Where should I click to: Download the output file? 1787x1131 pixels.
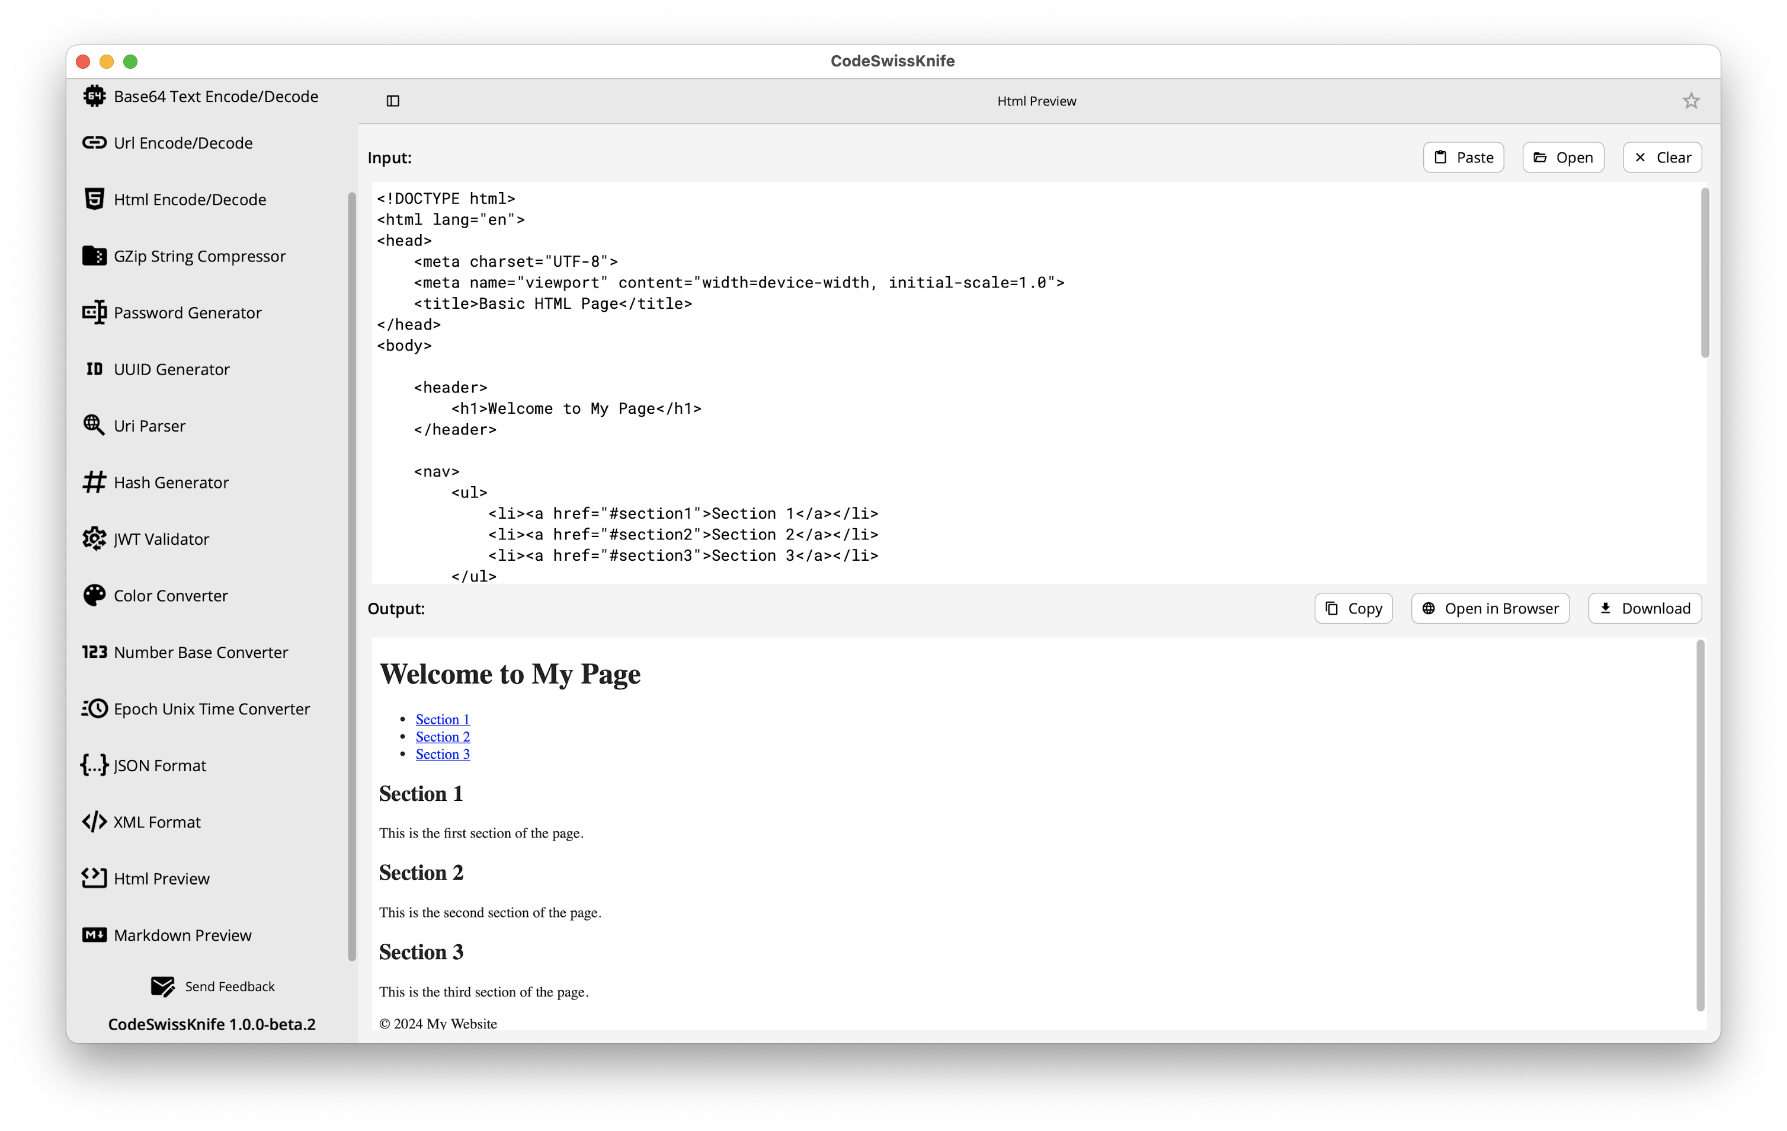[1645, 608]
